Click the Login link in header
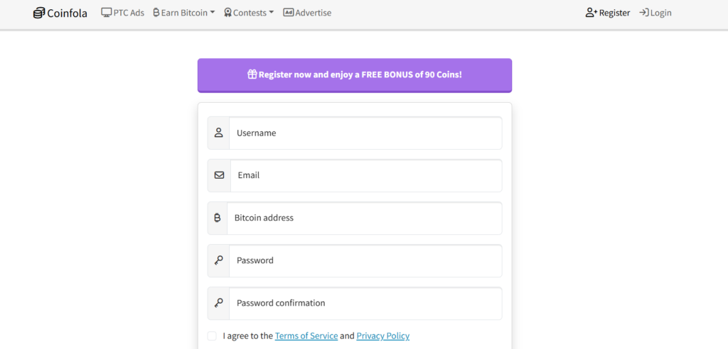Screen dimensions: 728x349 pos(655,13)
